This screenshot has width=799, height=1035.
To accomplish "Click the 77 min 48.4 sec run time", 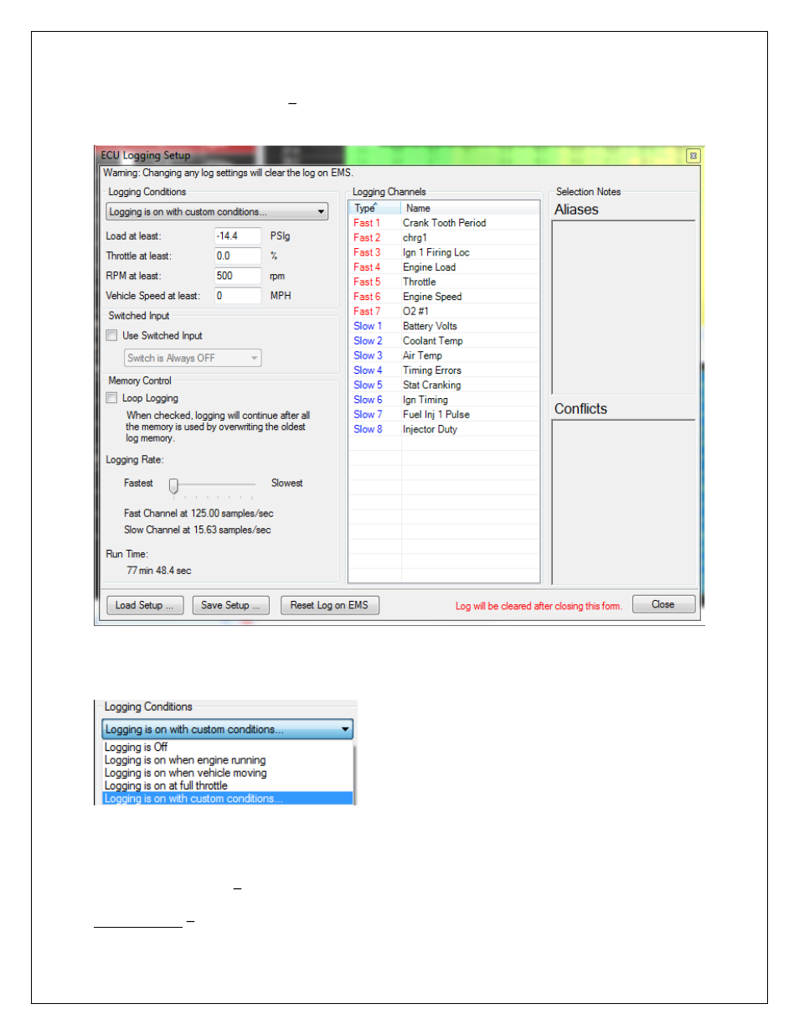I will click(159, 571).
